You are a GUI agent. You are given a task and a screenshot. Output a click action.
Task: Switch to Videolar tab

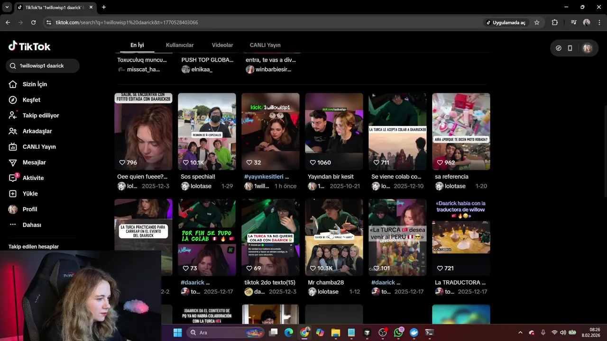(x=222, y=45)
